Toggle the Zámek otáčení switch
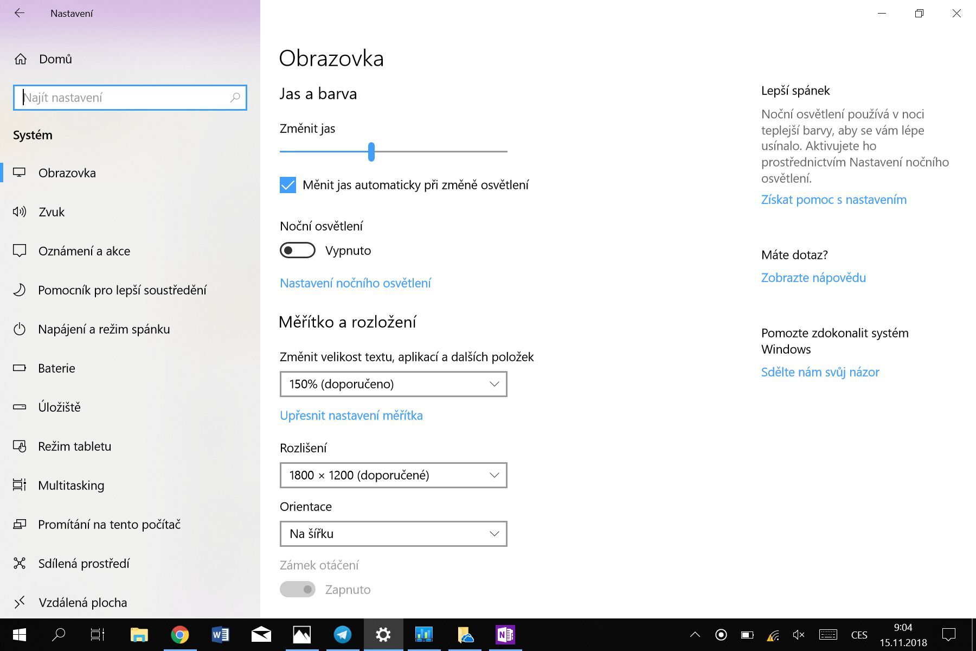The image size is (976, 651). click(x=298, y=589)
